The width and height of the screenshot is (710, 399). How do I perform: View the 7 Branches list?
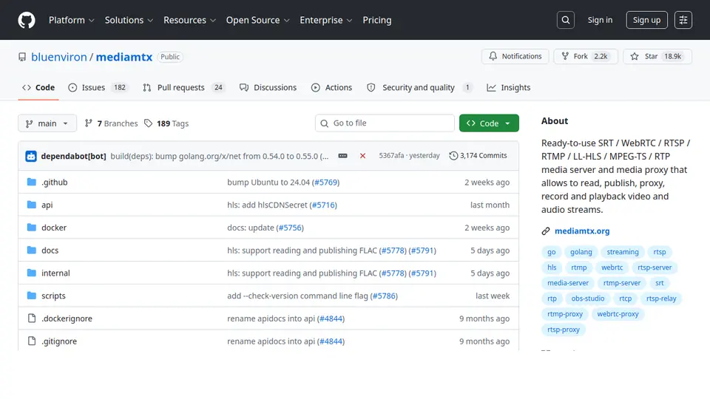pos(112,123)
